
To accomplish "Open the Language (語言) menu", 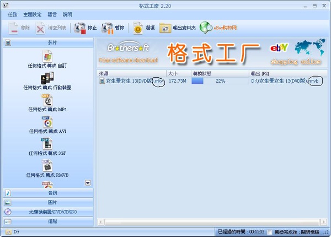I will click(52, 14).
